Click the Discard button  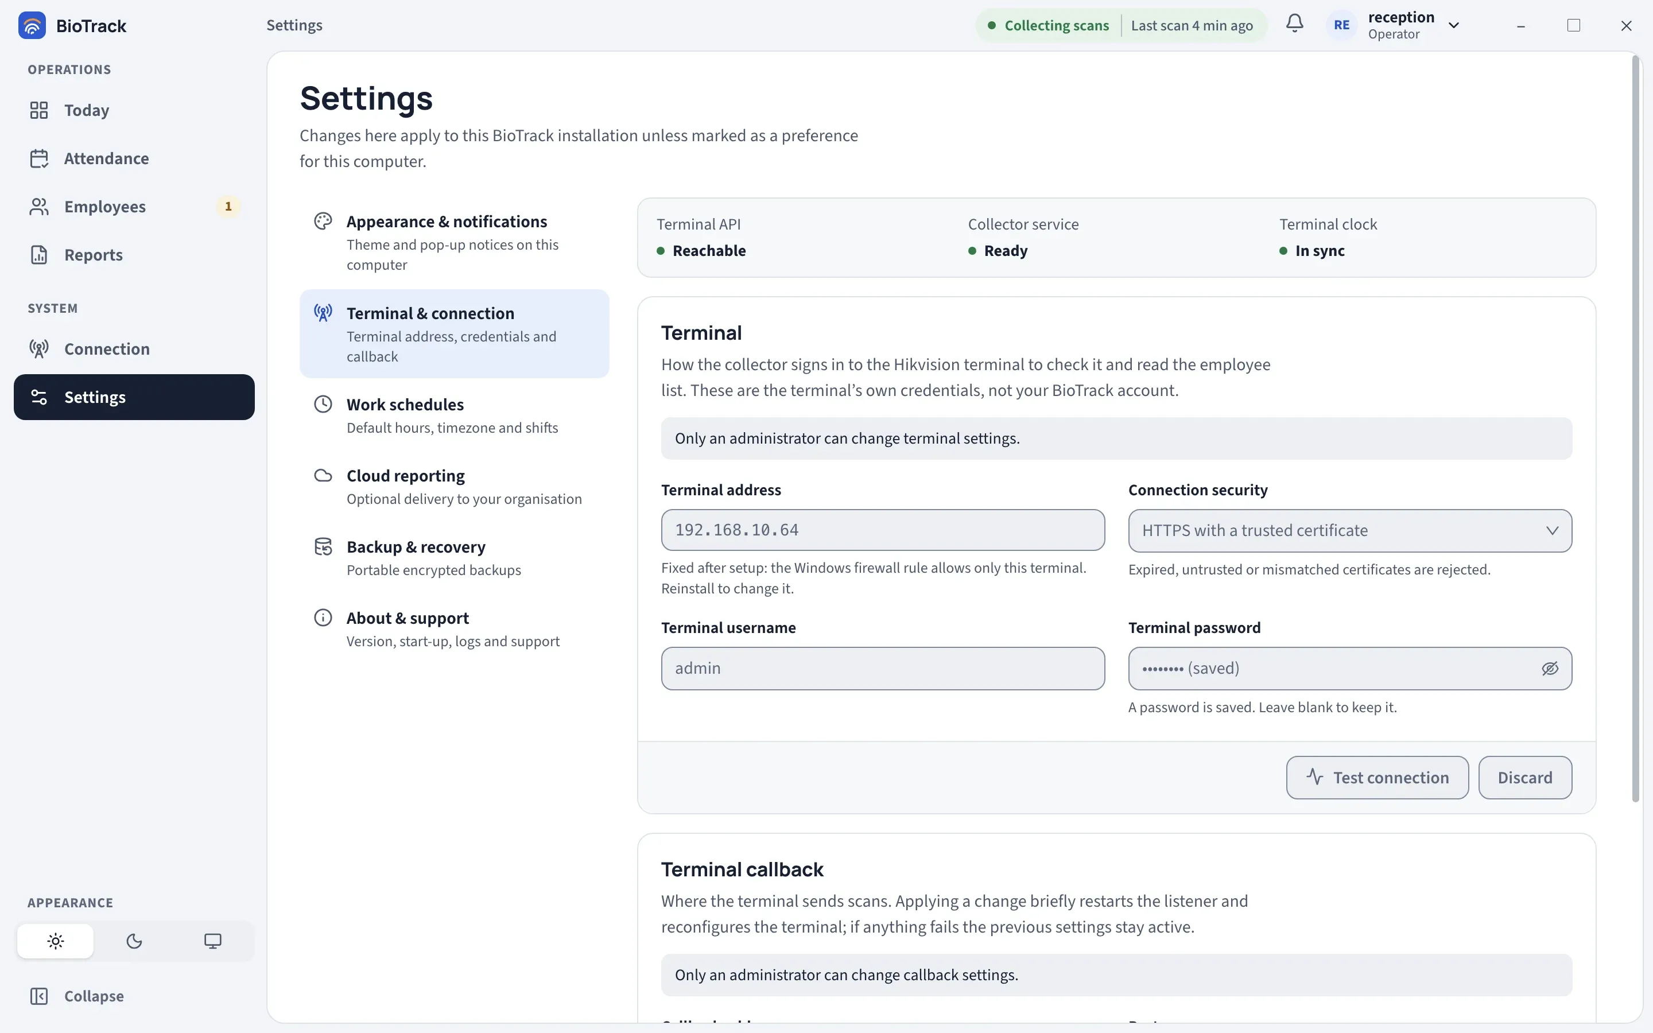coord(1524,778)
